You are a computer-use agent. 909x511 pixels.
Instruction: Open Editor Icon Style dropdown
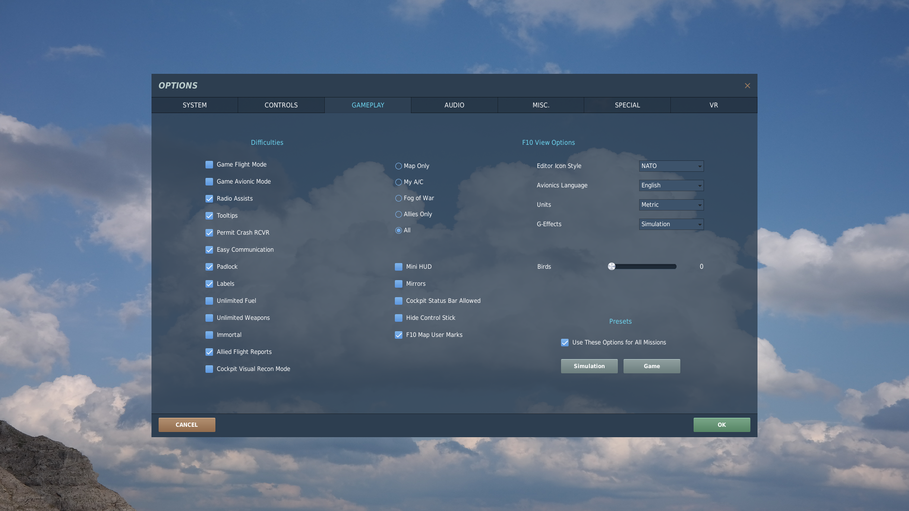[671, 166]
